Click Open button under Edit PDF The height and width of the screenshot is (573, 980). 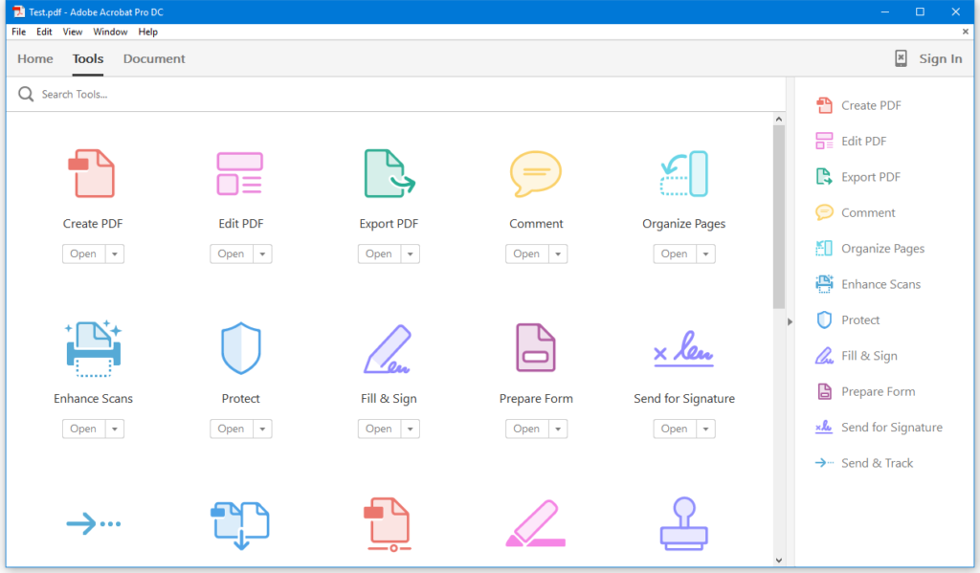tap(232, 253)
